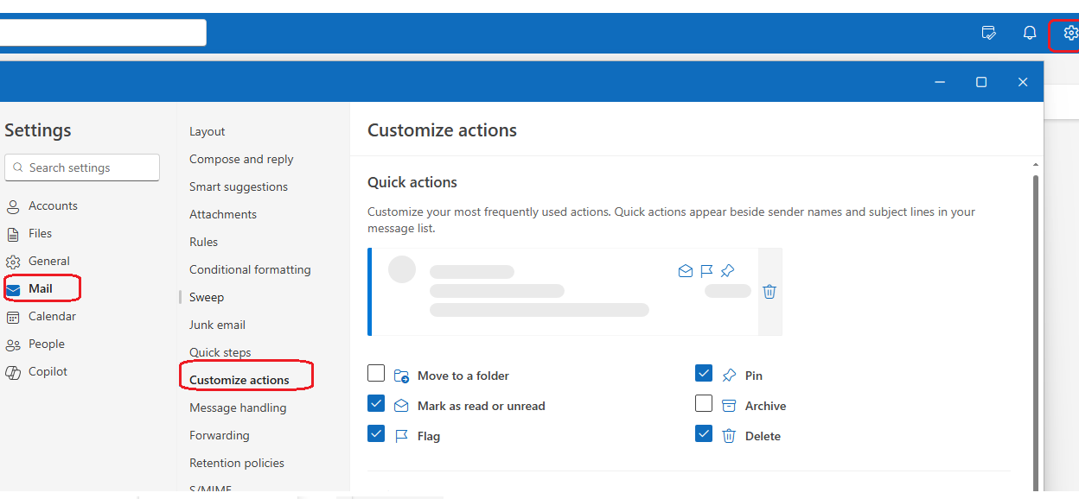Click the trash icon in the message preview
The height and width of the screenshot is (499, 1079).
click(x=769, y=292)
